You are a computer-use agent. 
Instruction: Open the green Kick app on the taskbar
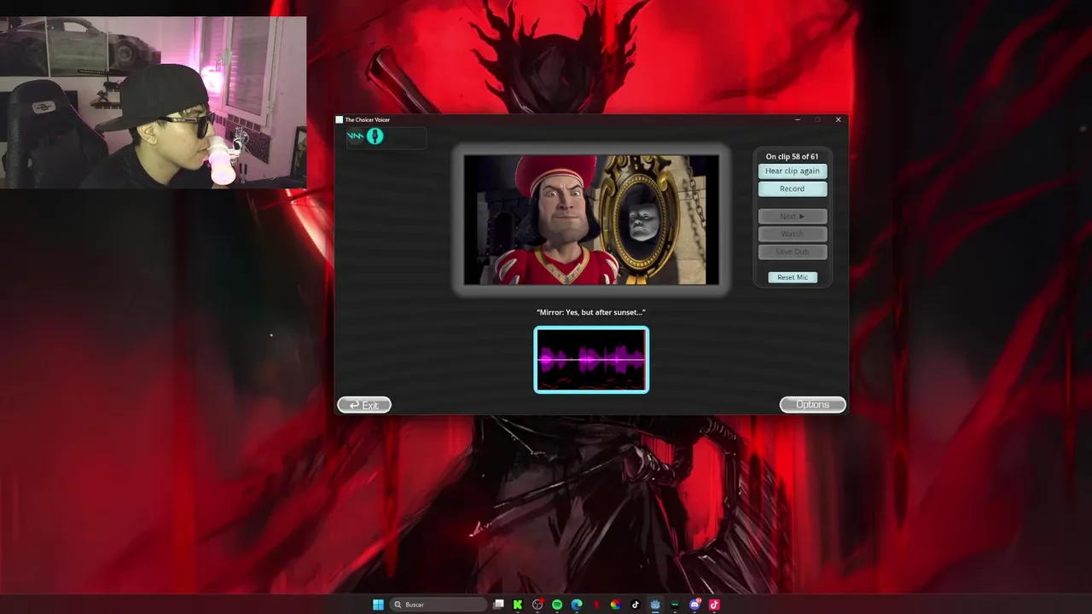coord(518,605)
